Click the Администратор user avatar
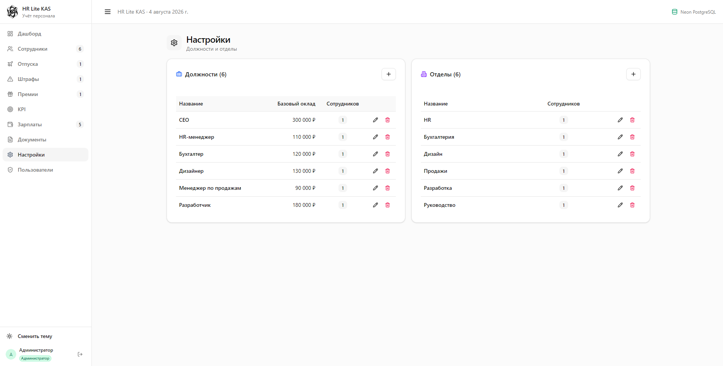 pos(11,354)
